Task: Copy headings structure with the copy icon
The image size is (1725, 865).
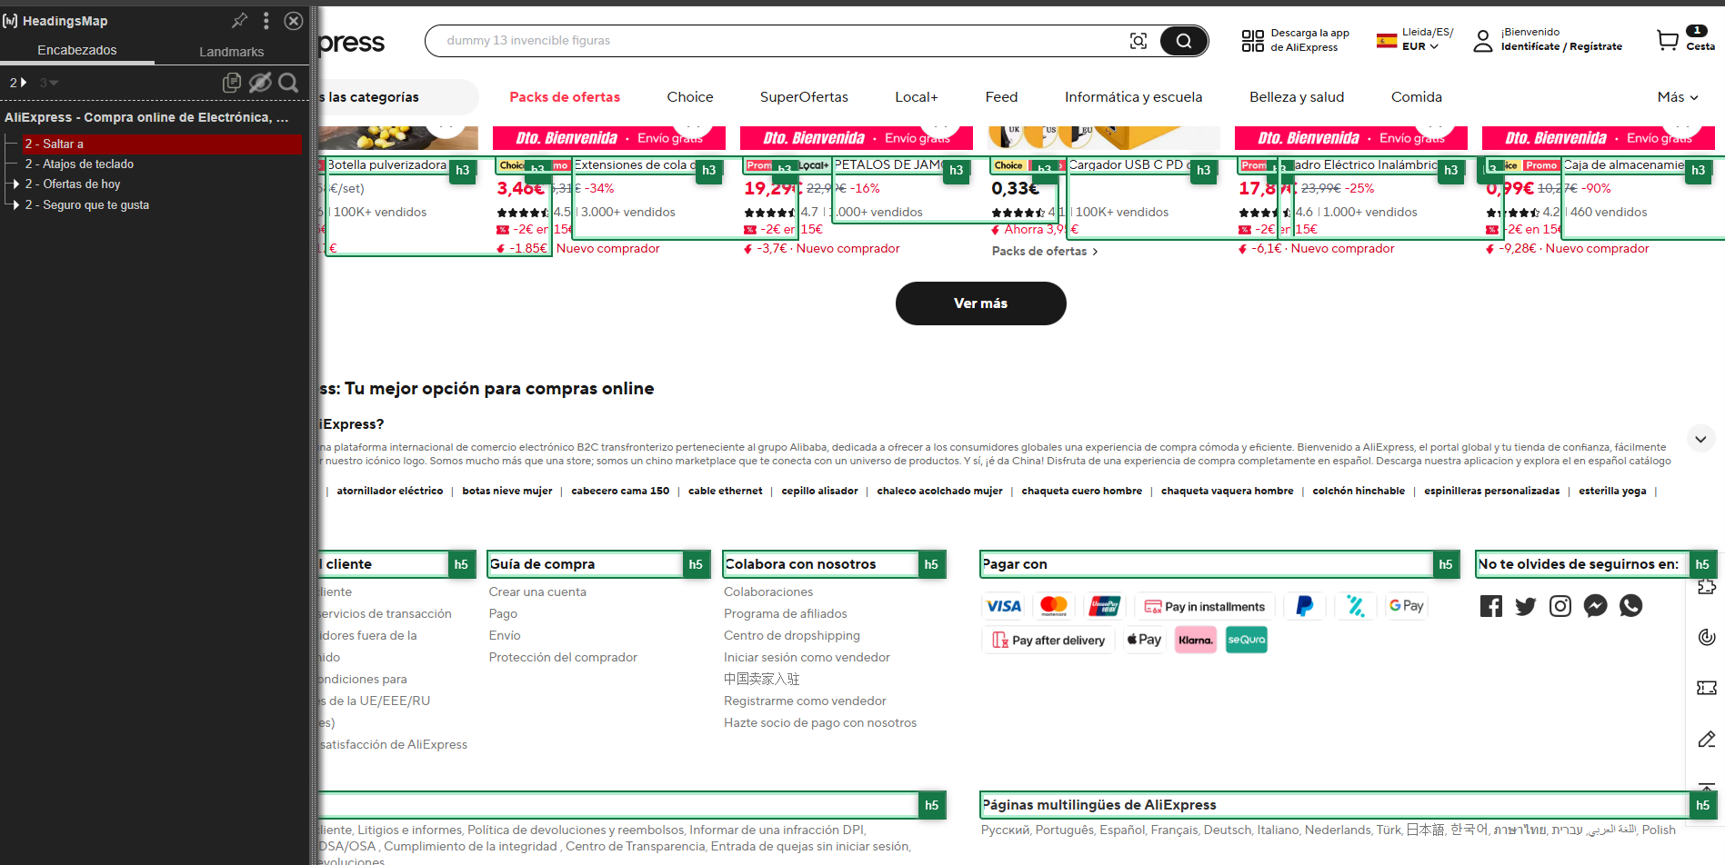Action: [x=232, y=83]
